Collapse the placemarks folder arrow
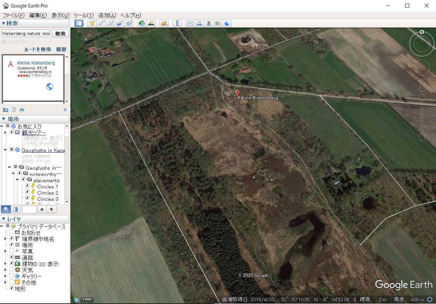Screen dimensions: 436x304 (x=17, y=180)
